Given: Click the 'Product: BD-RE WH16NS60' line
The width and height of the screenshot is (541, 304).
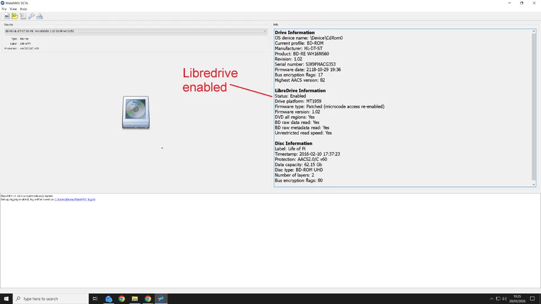Looking at the screenshot, I should (302, 54).
